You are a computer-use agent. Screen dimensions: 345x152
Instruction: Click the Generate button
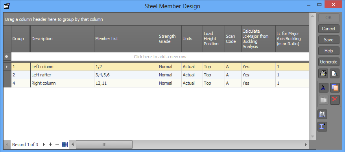[x=329, y=62]
